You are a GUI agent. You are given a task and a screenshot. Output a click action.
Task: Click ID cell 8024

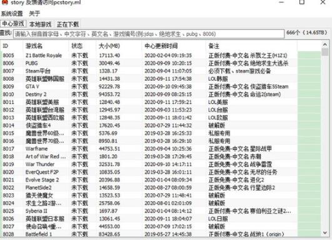coord(8,203)
